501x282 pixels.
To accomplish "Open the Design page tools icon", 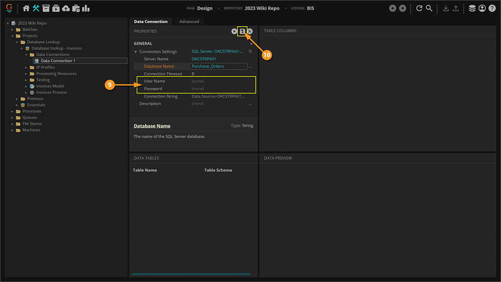I will tap(36, 9).
